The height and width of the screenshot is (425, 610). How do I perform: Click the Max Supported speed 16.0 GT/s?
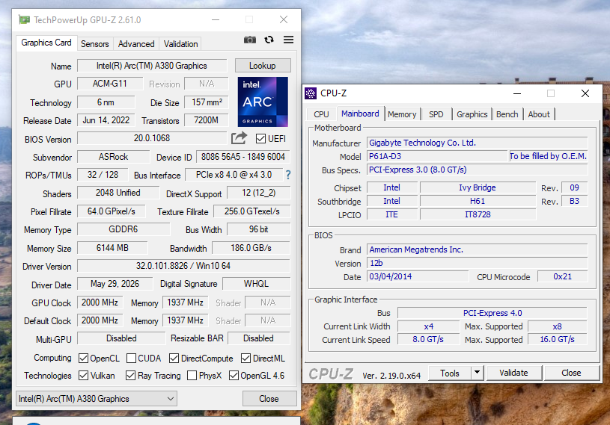click(557, 339)
